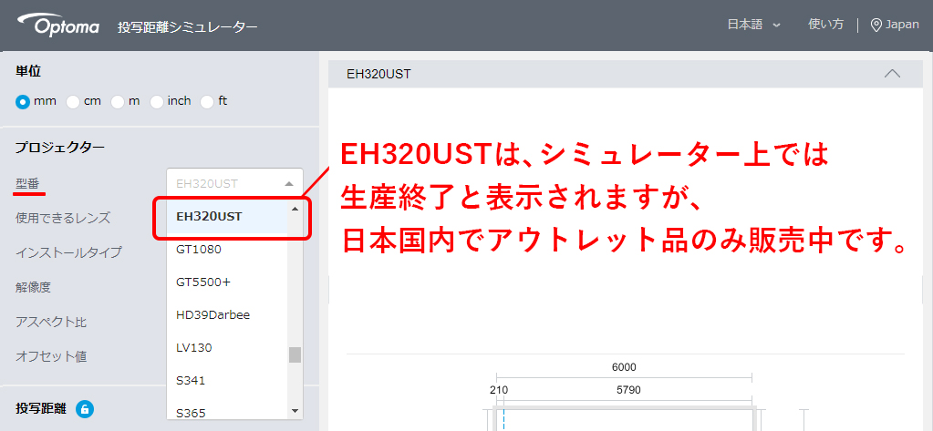933x431 pixels.
Task: Click the アスペクト比 label
Action: (51, 323)
